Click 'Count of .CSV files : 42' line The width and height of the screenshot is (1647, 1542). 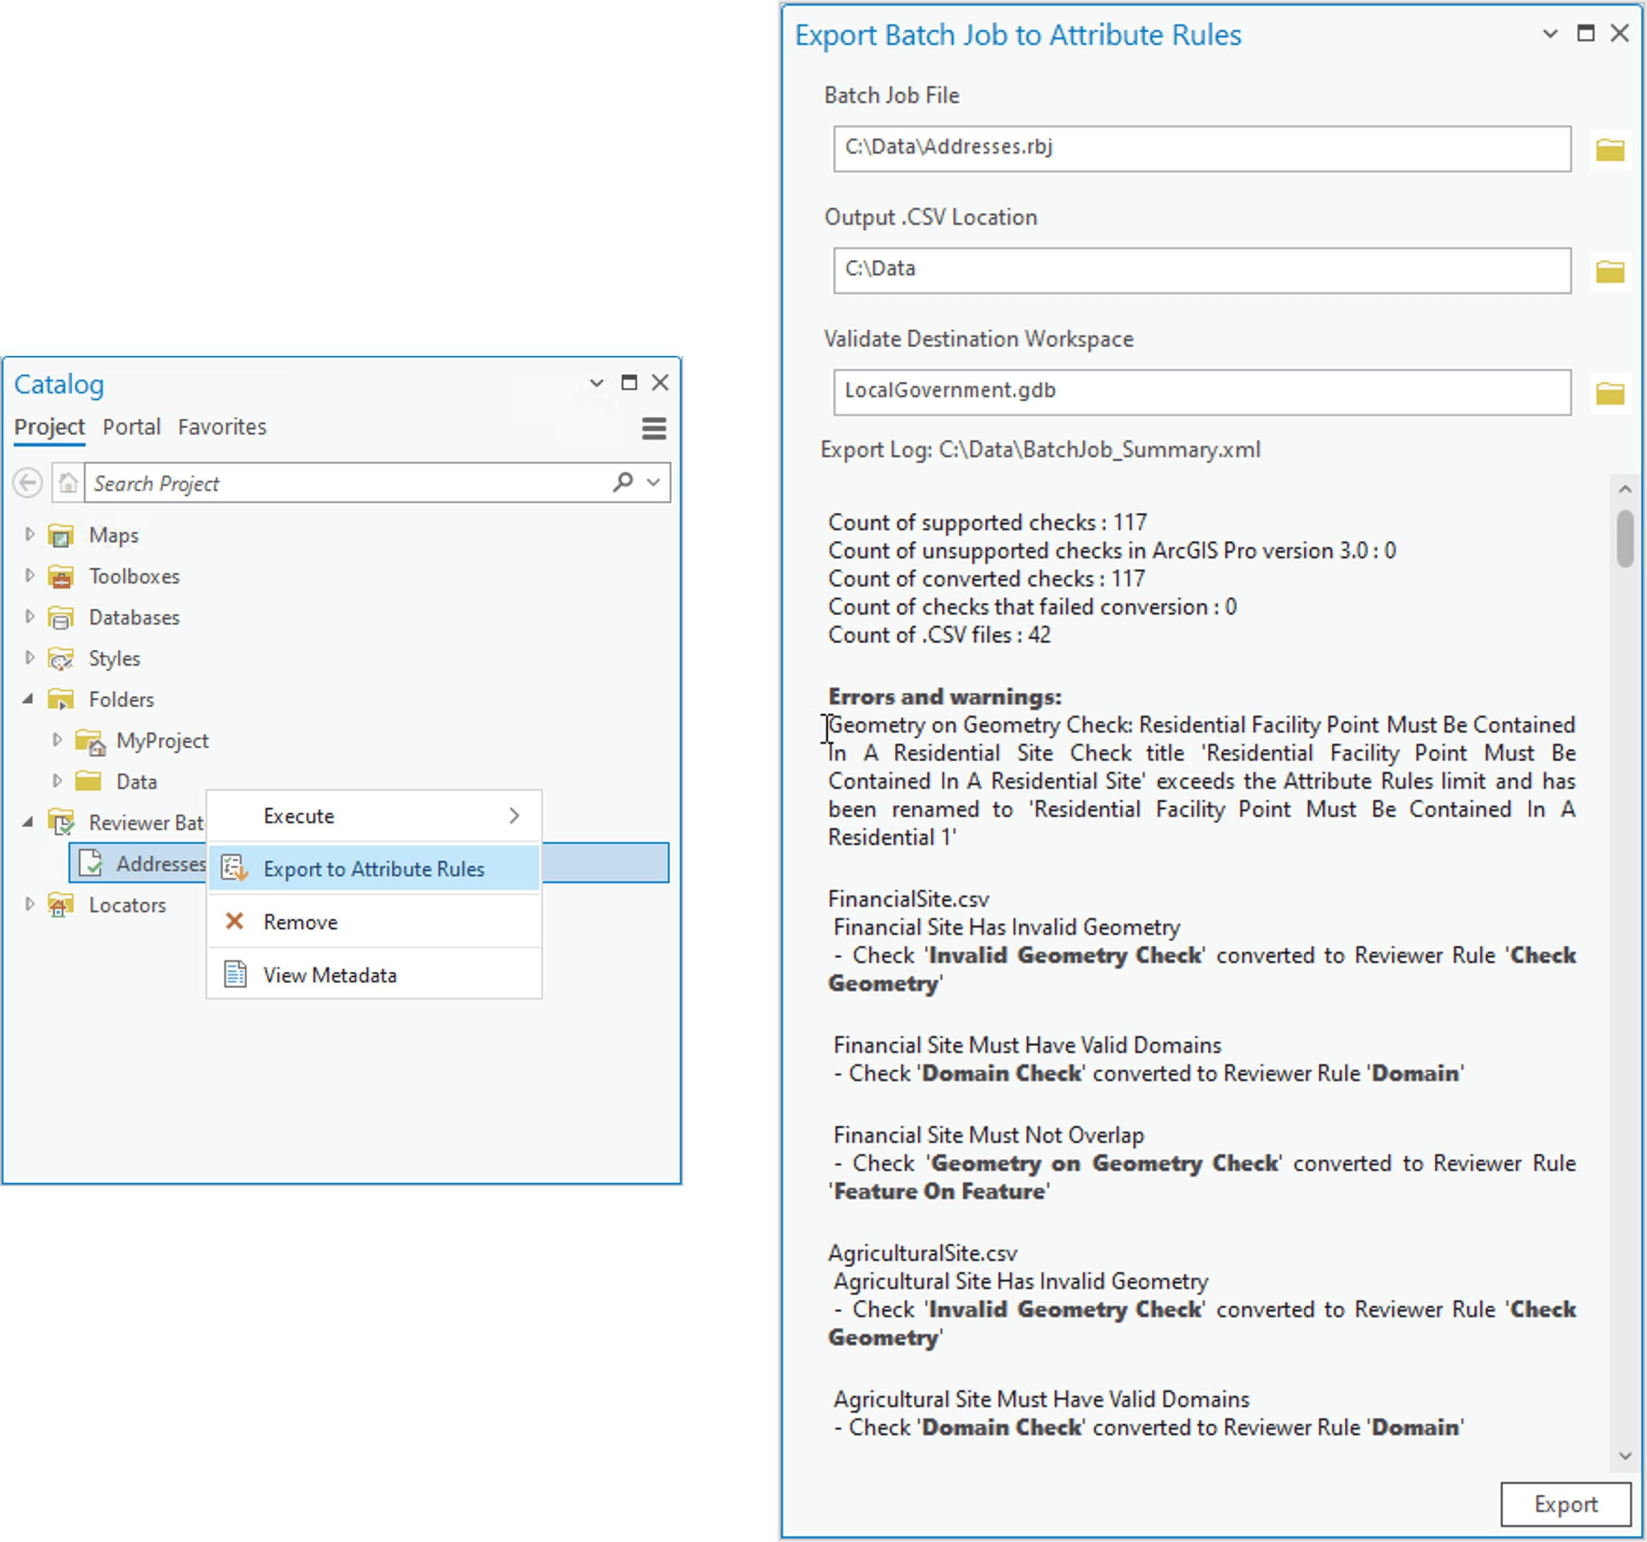[x=939, y=635]
